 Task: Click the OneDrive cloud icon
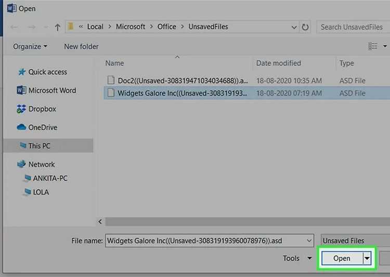tap(21, 127)
